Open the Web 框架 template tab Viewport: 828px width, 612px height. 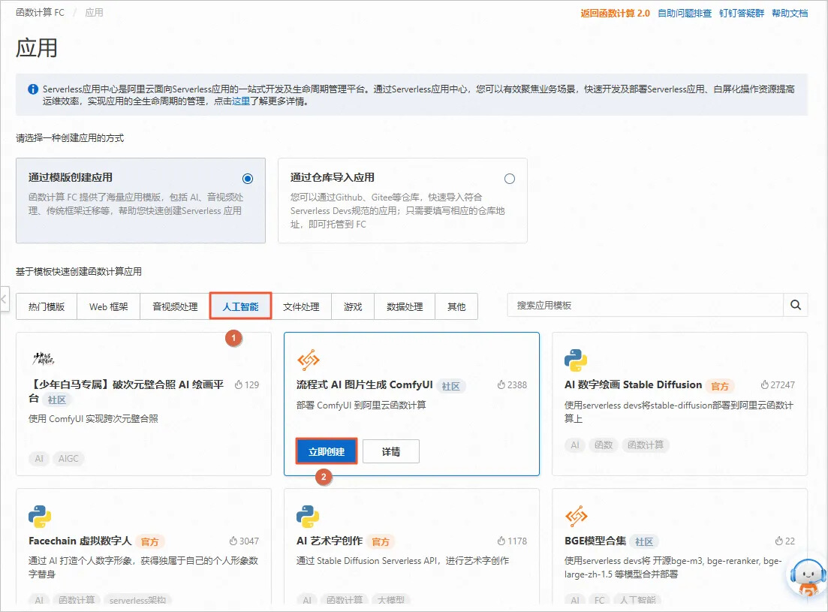click(109, 306)
